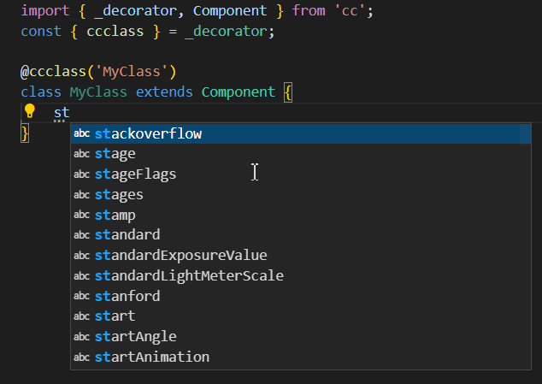542x384 pixels.
Task: Click the 'Component' class name after extends
Action: point(239,92)
